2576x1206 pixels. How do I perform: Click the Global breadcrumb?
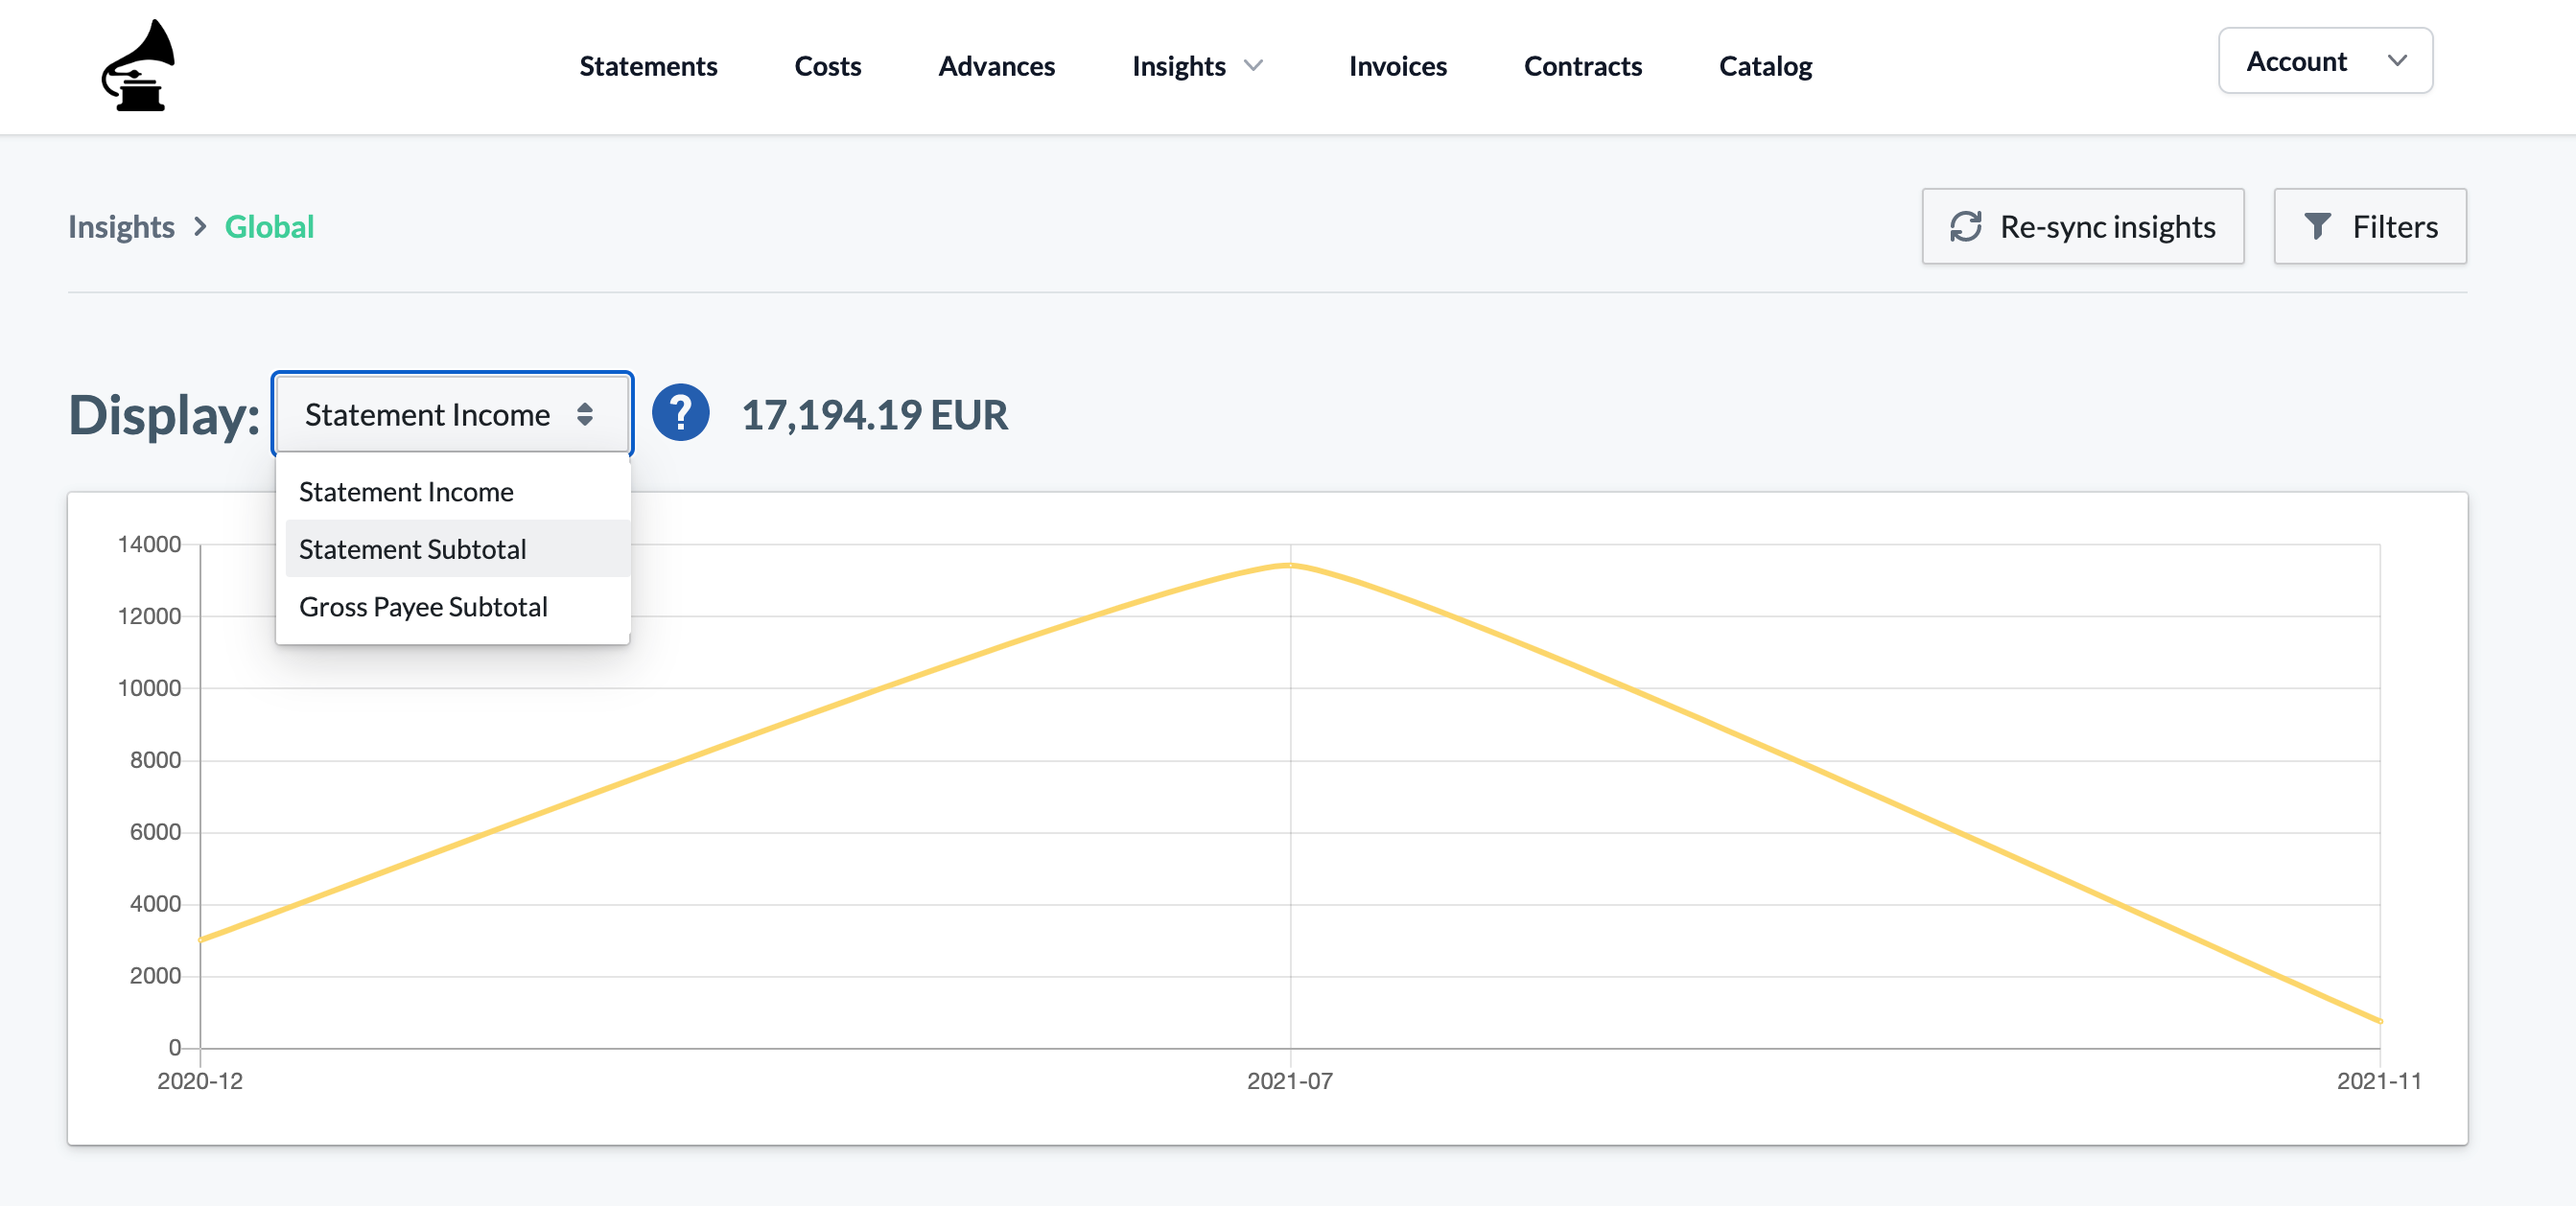point(269,227)
